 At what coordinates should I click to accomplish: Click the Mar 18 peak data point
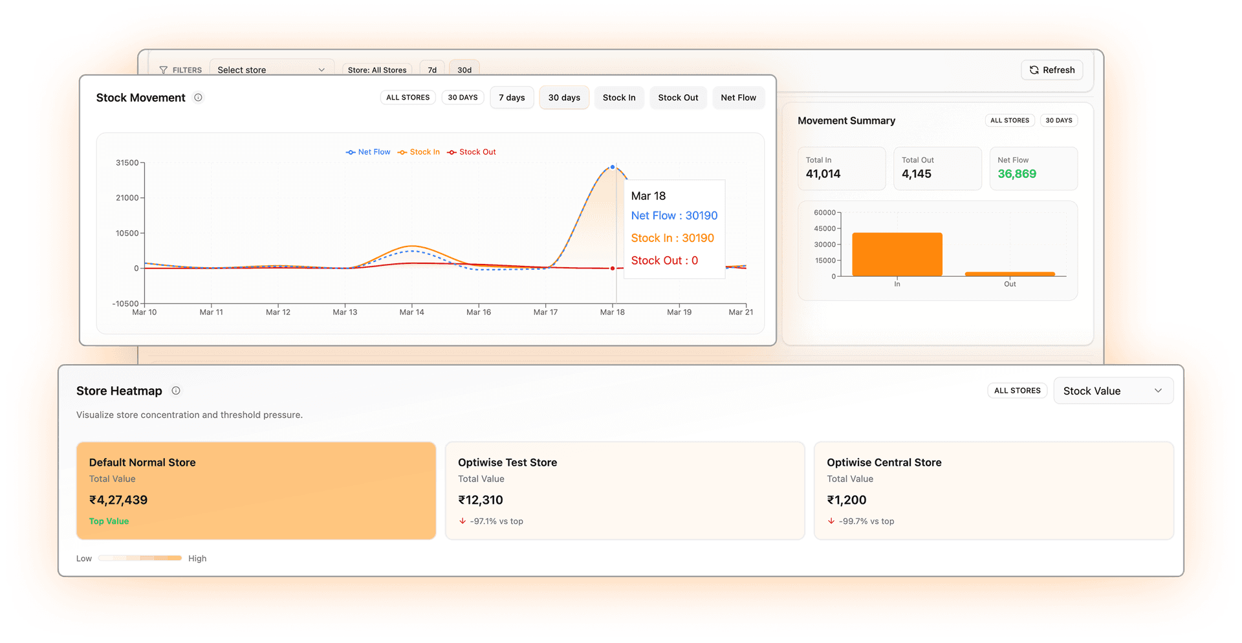(613, 167)
